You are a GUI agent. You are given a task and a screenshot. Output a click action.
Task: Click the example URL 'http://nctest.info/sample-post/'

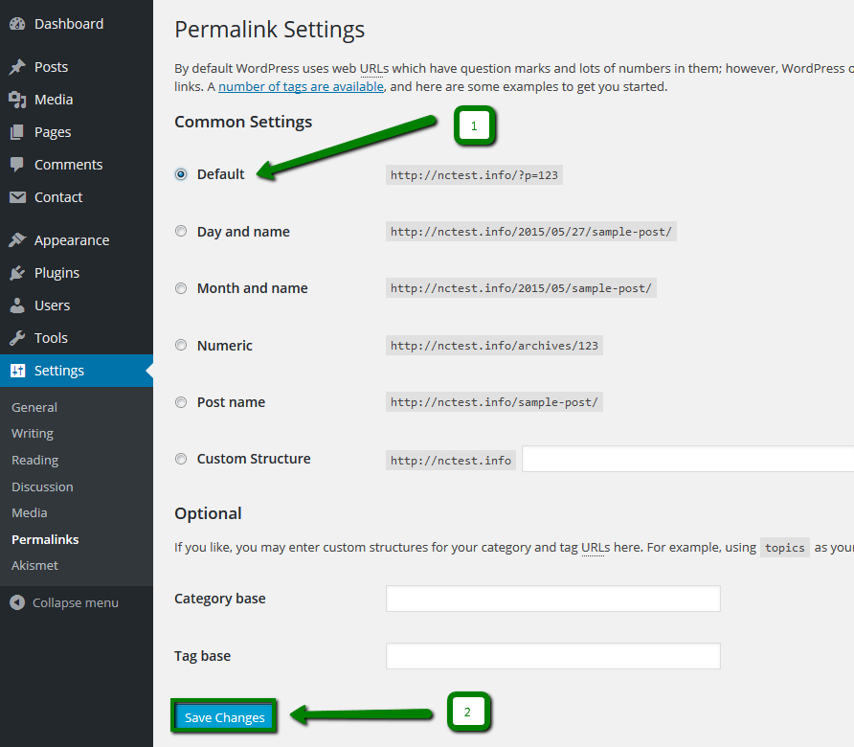[495, 402]
